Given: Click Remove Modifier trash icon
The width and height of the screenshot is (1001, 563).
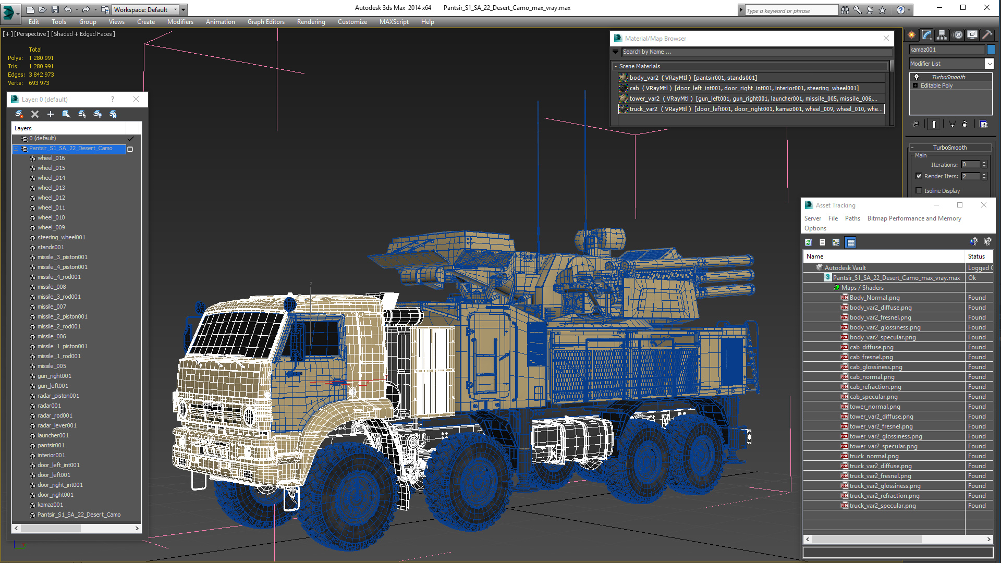Looking at the screenshot, I should point(965,124).
